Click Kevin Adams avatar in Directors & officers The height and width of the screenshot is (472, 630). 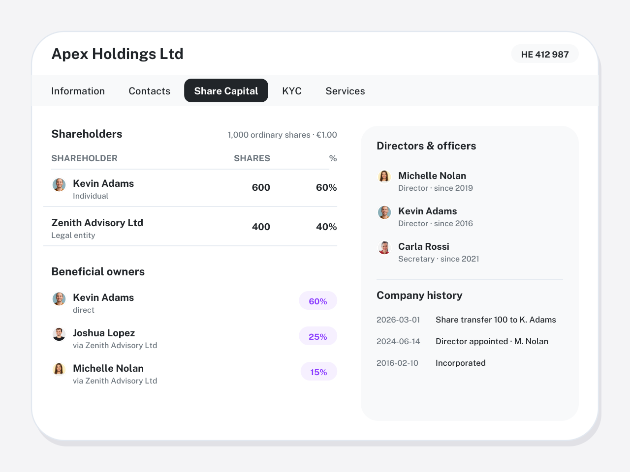coord(384,212)
